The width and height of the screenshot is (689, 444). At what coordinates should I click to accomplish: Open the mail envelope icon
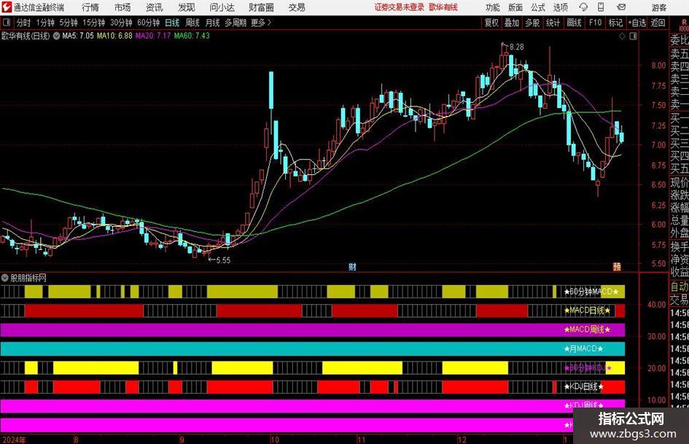(x=621, y=7)
